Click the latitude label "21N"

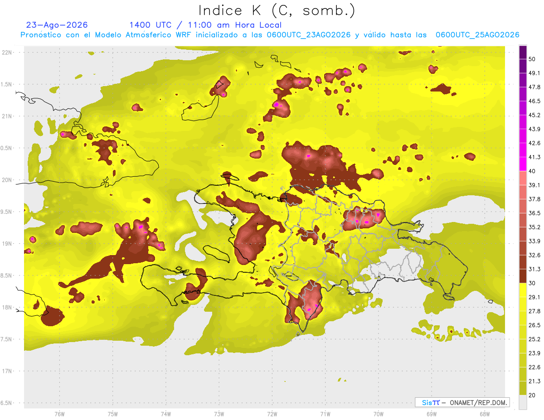(x=7, y=116)
